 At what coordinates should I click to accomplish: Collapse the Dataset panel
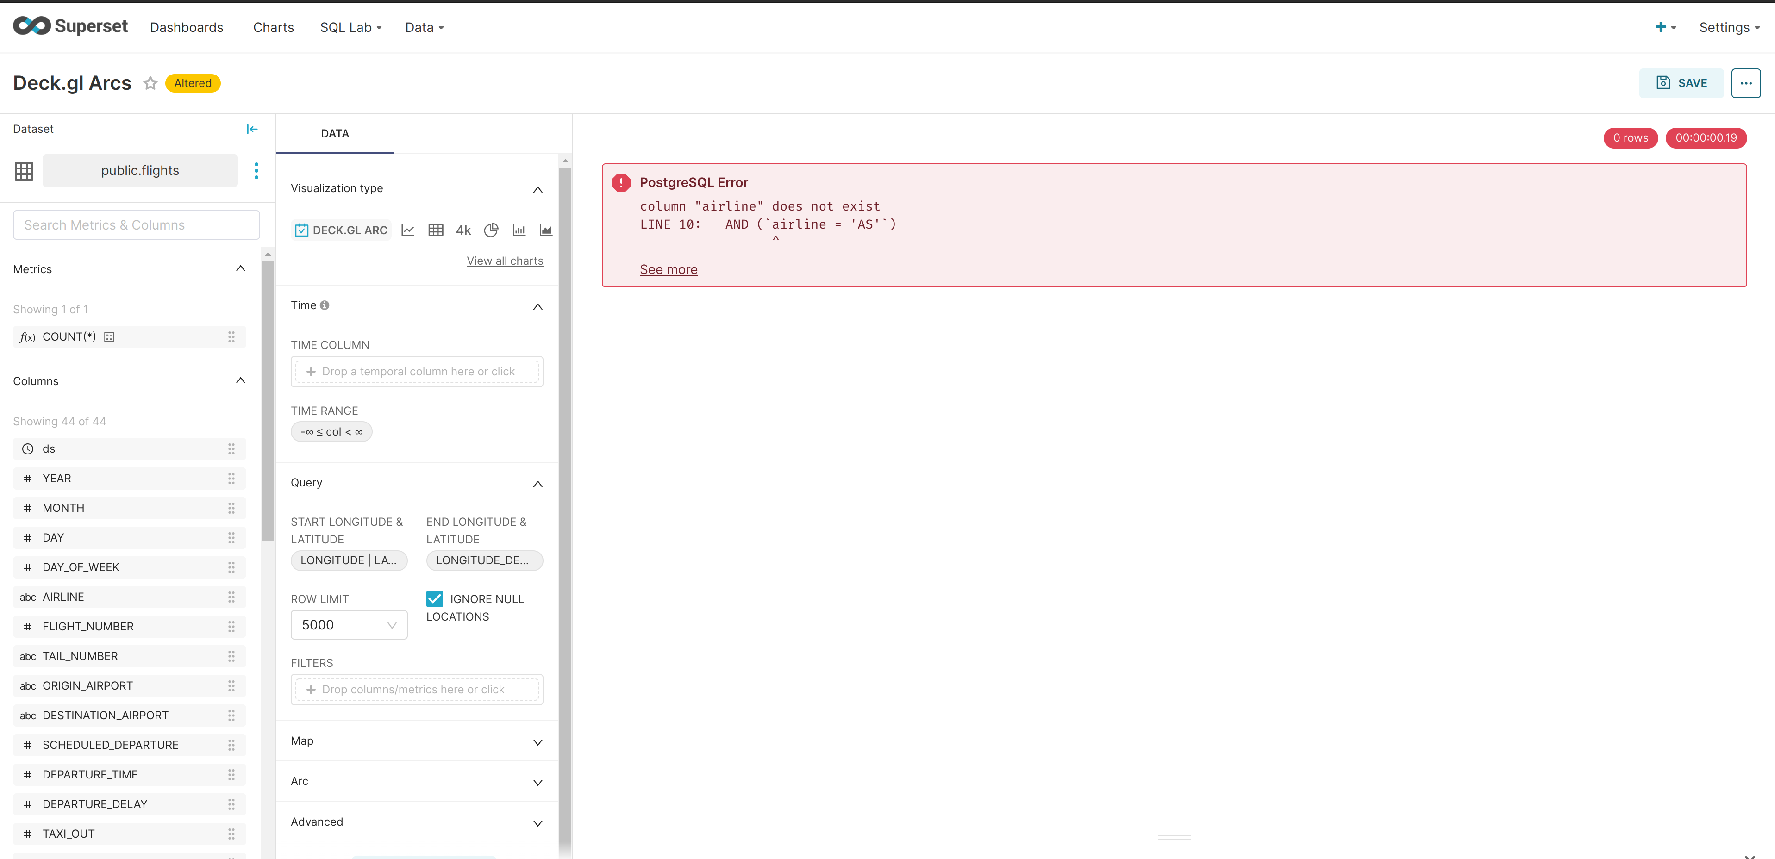(x=252, y=129)
